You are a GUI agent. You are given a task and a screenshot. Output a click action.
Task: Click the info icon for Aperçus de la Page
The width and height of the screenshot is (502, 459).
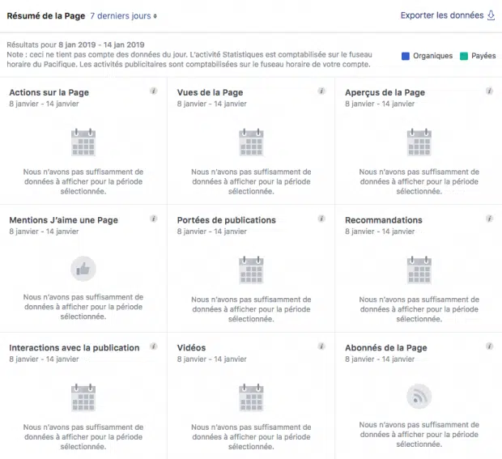[x=489, y=91]
